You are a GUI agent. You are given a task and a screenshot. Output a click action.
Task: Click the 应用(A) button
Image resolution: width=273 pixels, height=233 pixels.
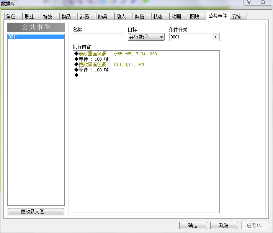pos(255,225)
